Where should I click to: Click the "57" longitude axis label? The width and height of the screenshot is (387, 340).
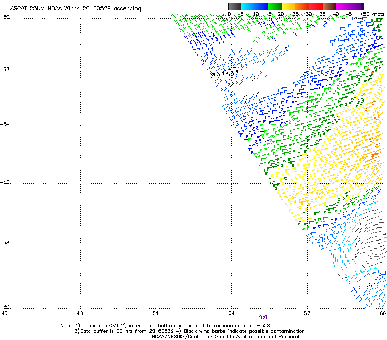point(307,313)
